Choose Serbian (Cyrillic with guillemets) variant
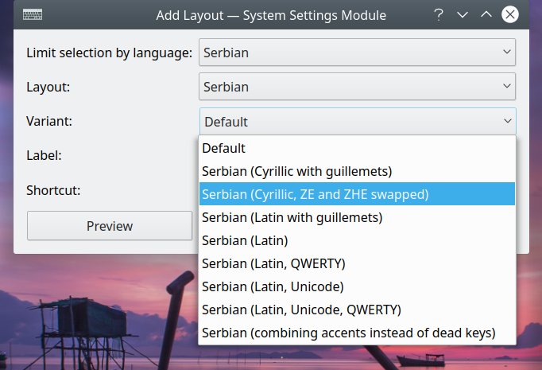This screenshot has width=542, height=370. [x=357, y=171]
